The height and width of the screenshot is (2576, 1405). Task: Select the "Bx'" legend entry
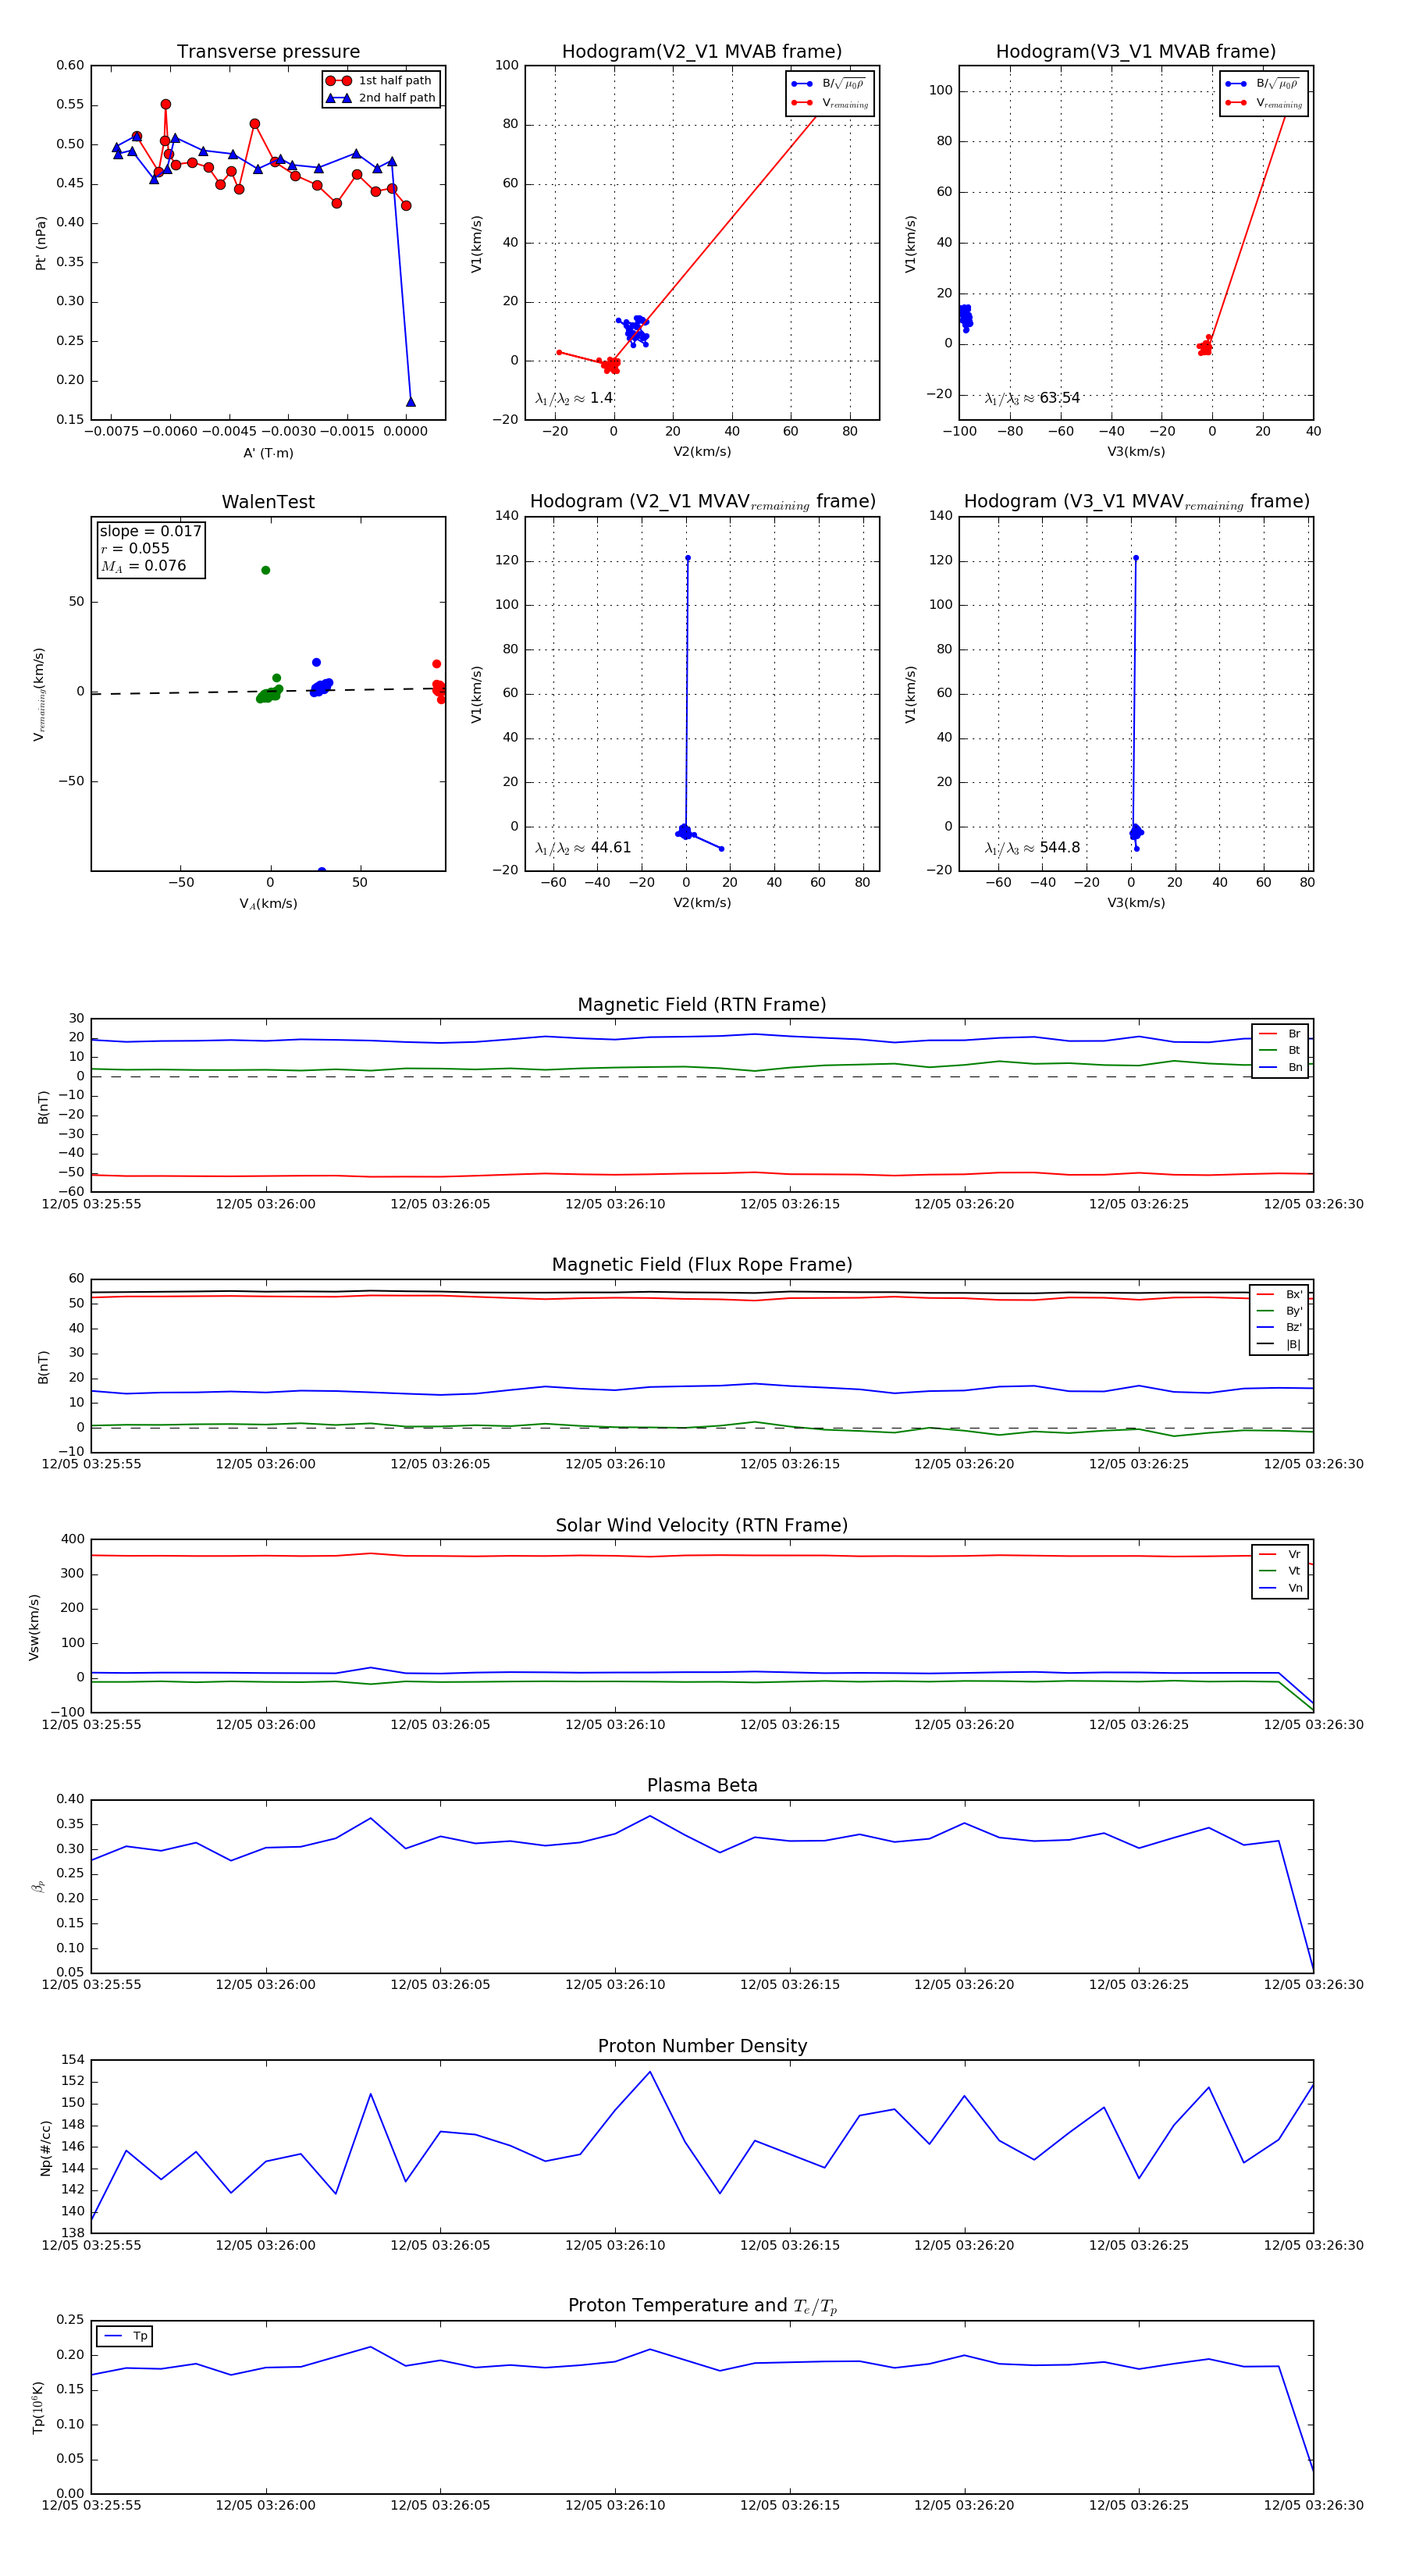tap(1279, 1295)
